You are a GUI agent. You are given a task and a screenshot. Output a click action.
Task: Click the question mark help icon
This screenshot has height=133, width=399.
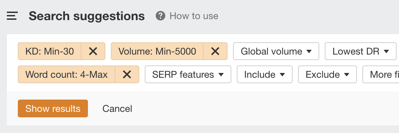[160, 16]
